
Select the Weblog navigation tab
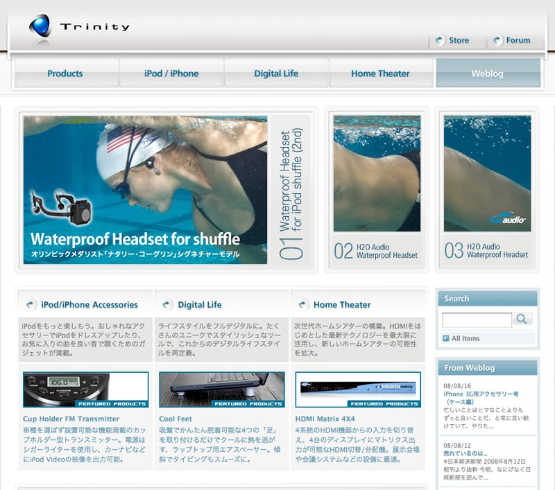(x=487, y=73)
